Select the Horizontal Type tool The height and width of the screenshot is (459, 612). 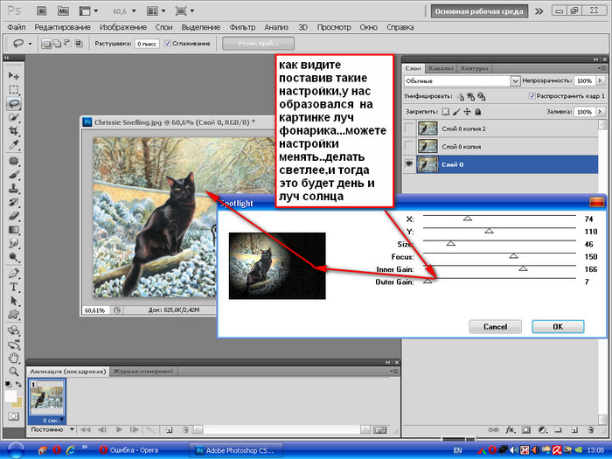pos(14,287)
